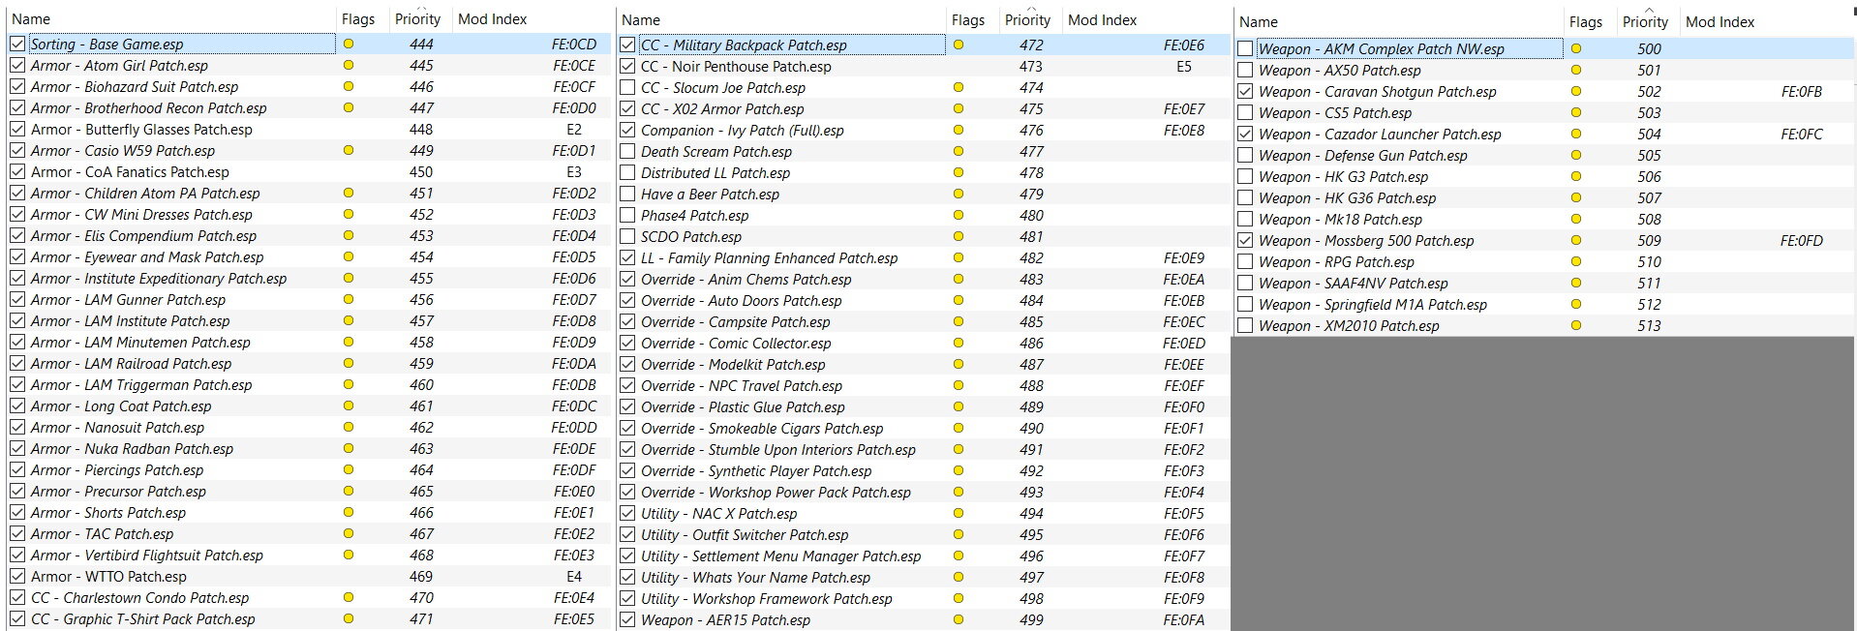
Task: Click the flag icon for CC - Military Backpack Patch.esp
Action: tap(959, 45)
